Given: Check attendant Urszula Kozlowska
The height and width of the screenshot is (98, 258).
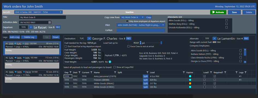Looking at the screenshot, I should pos(227,27).
